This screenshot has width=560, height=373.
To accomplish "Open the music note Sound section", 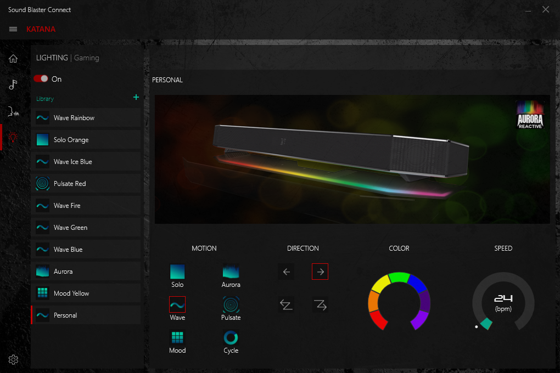I will click(13, 84).
